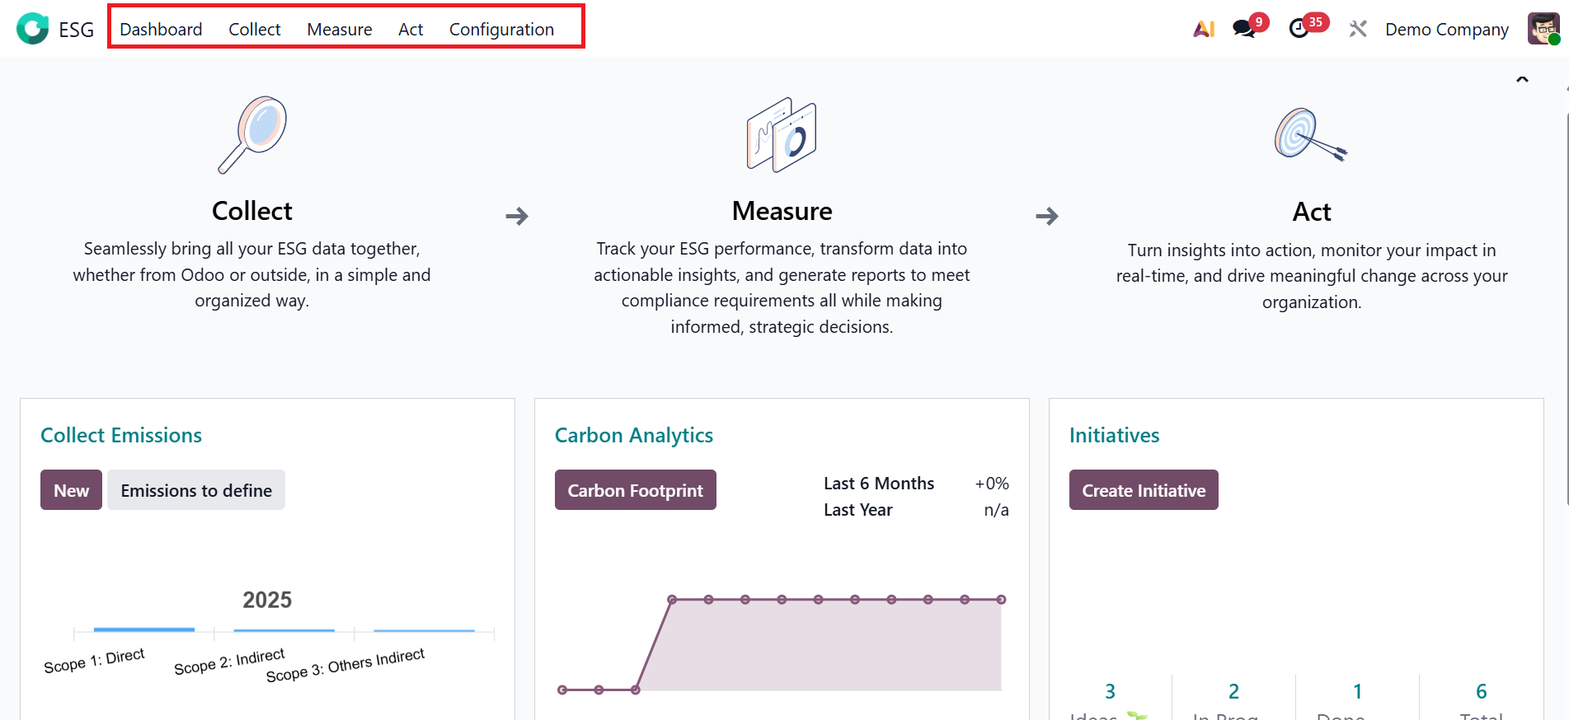Collapse the onboarding banner with the chevron

[1522, 80]
